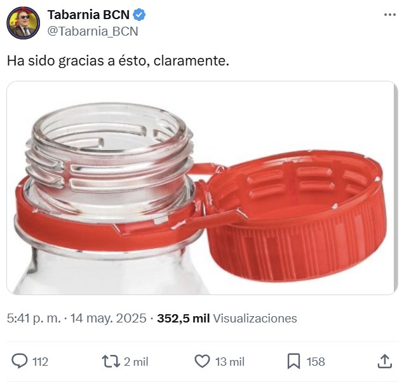Open the bottle cap image attachment
The image size is (404, 388).
point(202,188)
